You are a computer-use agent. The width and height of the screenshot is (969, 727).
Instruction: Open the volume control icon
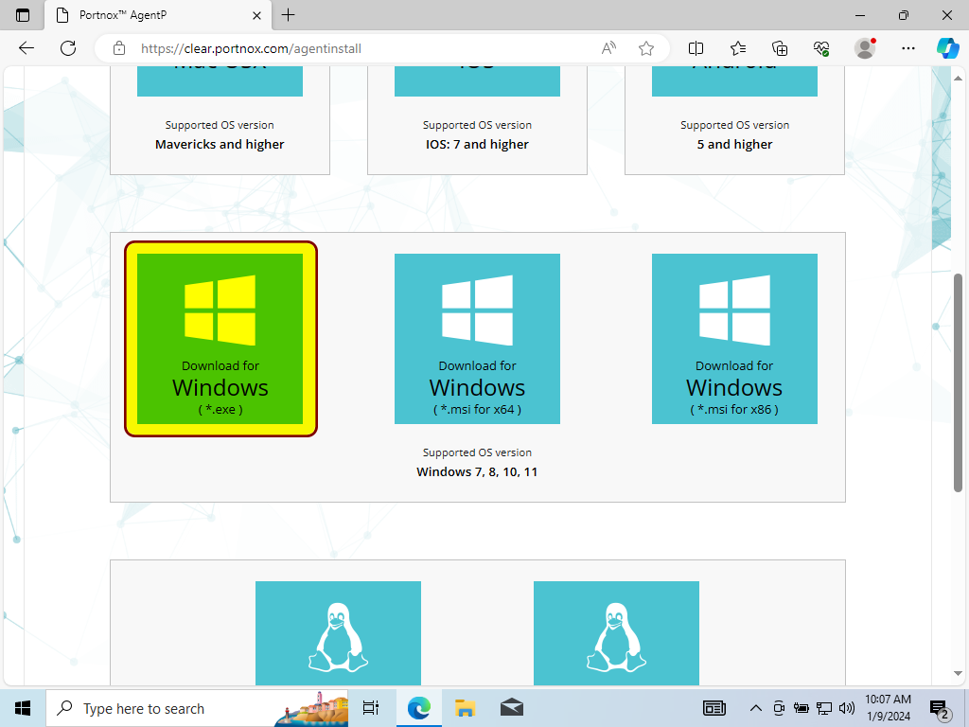[x=847, y=708]
